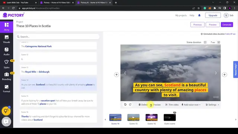Screen dimensions: 238x134
Task: Click the script Search field
Action: click(x=58, y=36)
